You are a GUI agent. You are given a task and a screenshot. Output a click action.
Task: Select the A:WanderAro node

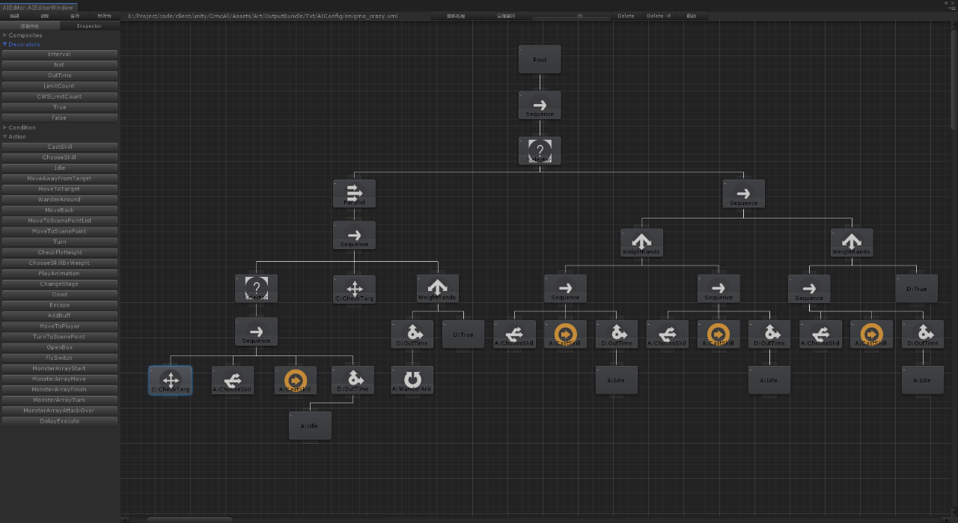click(412, 380)
